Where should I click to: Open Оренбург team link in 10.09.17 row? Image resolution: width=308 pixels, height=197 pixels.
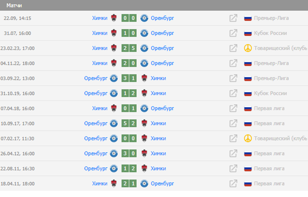click(96, 124)
